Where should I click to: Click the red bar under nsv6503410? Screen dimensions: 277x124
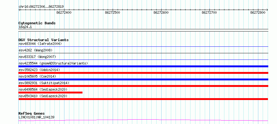143,99
